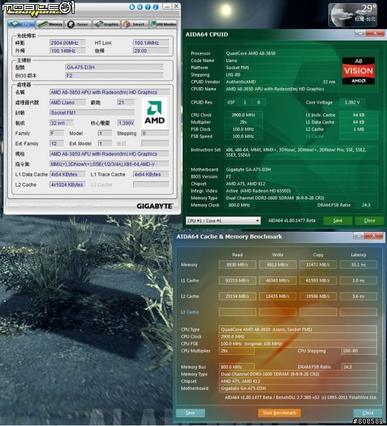Click Memory Write '6812 MB/s' result
The height and width of the screenshot is (426, 387).
tap(278, 265)
